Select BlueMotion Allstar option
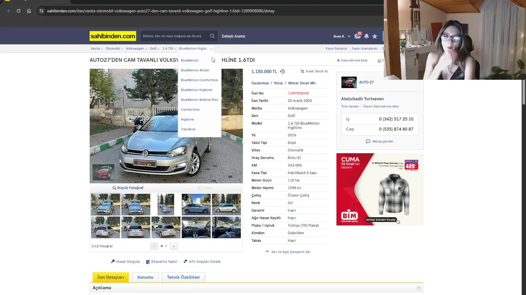The width and height of the screenshot is (526, 295). point(195,70)
